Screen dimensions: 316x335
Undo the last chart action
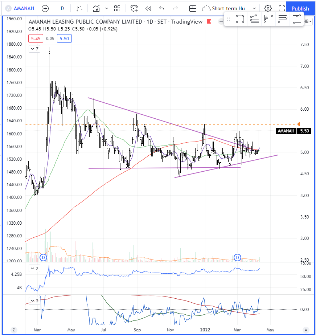click(162, 9)
